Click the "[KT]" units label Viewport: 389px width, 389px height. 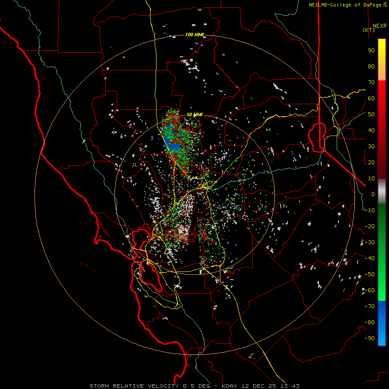click(x=369, y=30)
